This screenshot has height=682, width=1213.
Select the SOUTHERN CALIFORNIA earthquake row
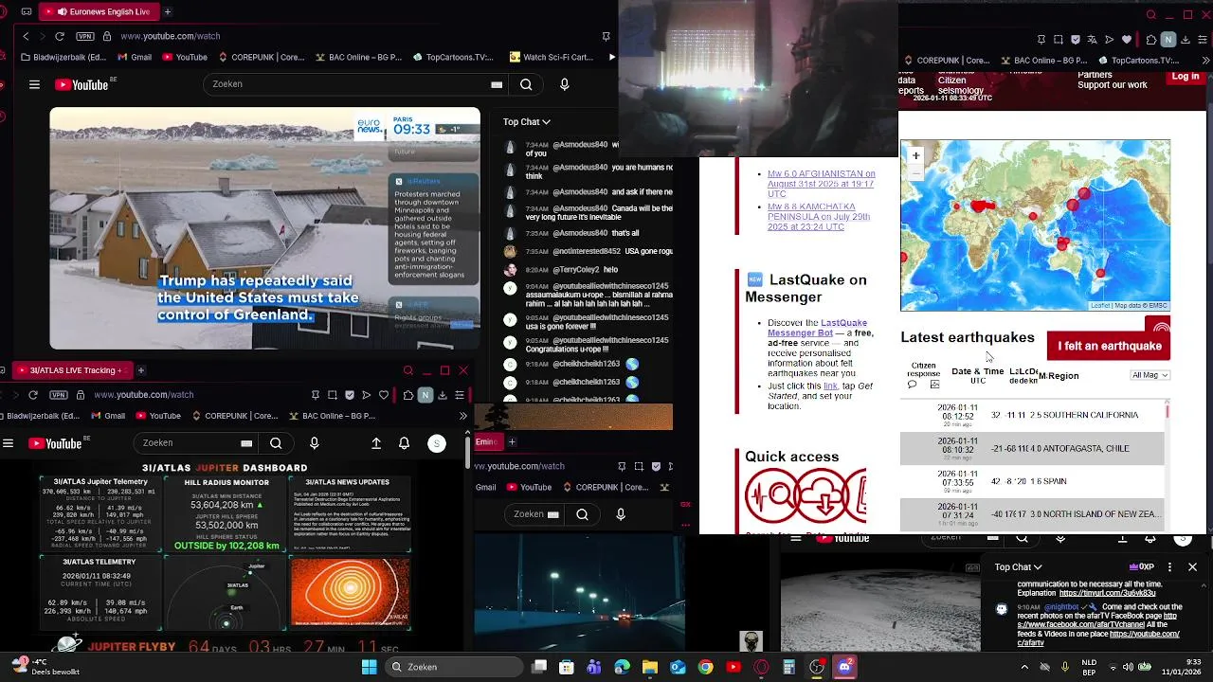pyautogui.click(x=1032, y=415)
